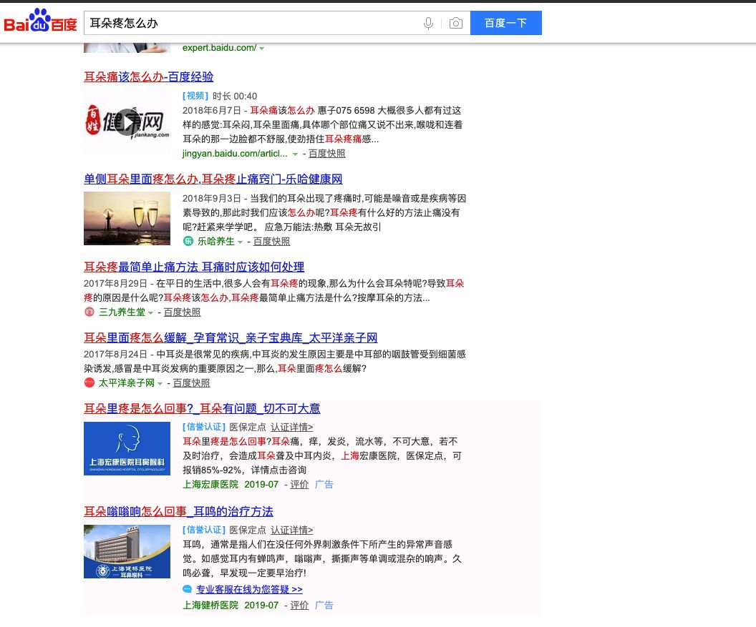Click 广告 label beside 上海宏康医院
Viewport: 756px width, 627px height.
[324, 485]
